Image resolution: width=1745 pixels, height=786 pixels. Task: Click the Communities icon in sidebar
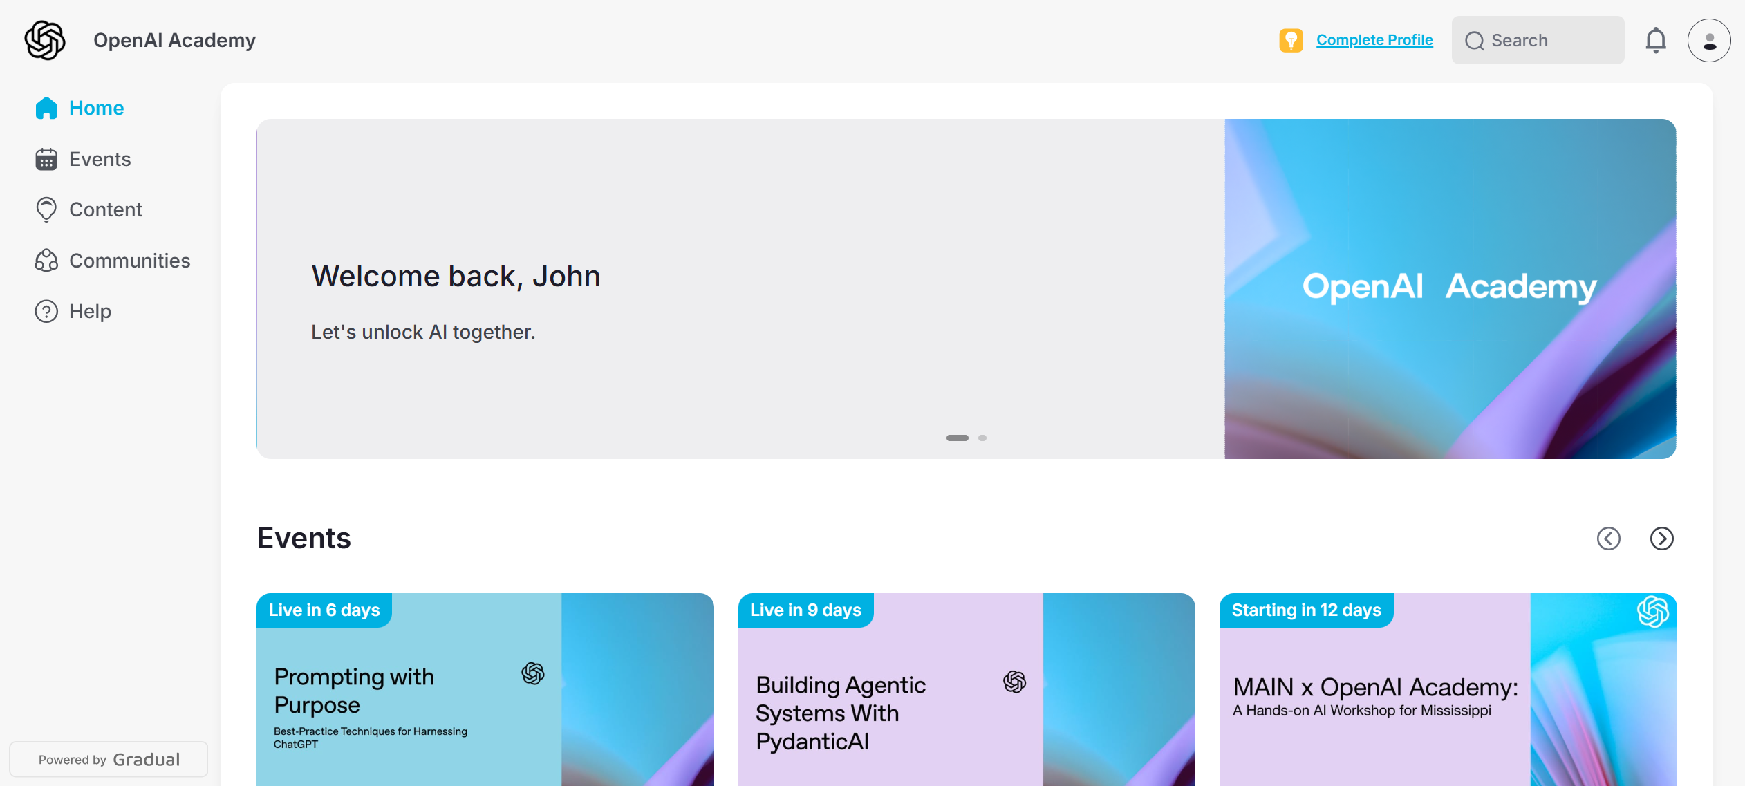tap(46, 261)
